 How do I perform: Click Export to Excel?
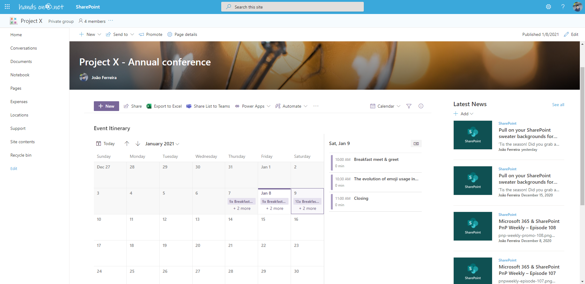point(164,106)
